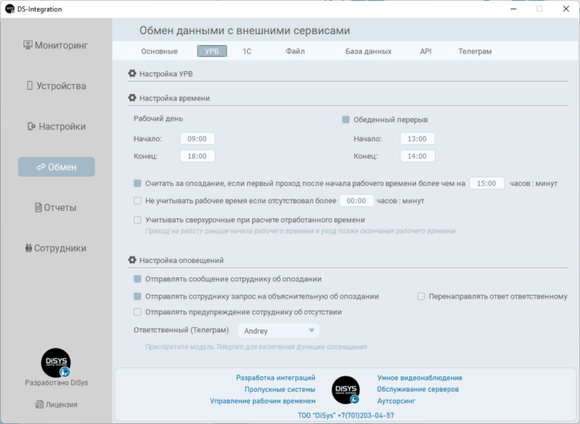This screenshot has width=580, height=424.
Task: Follow the Умное видеонаблюдение link
Action: [x=419, y=378]
